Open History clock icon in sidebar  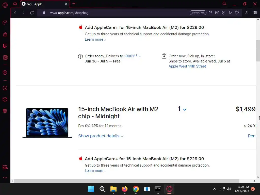(5, 88)
